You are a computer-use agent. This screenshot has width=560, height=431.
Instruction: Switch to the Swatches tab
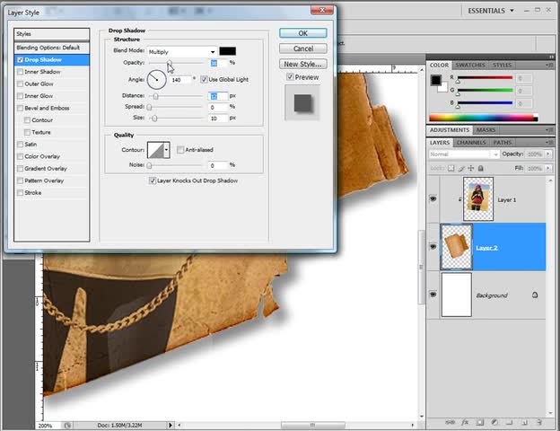click(470, 65)
